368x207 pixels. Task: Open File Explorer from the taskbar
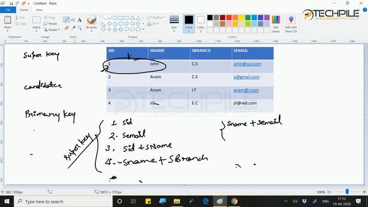point(177,201)
